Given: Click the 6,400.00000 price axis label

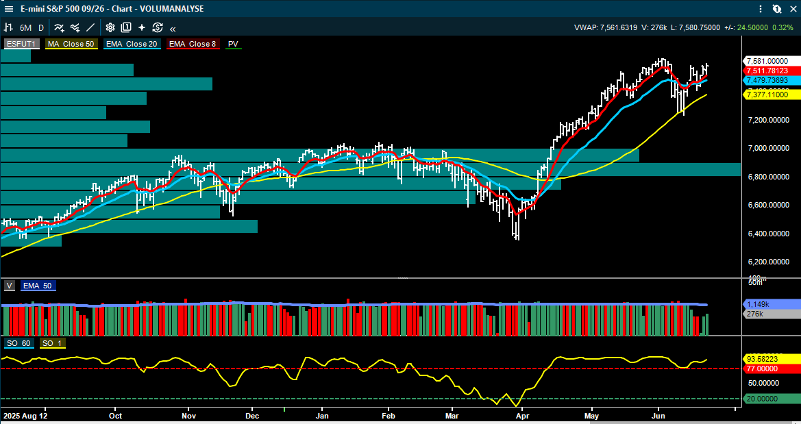Looking at the screenshot, I should point(768,234).
